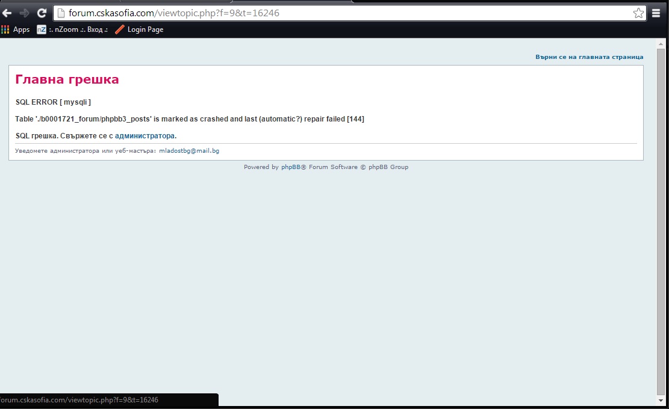Click the scrollbar down arrow

[x=661, y=401]
